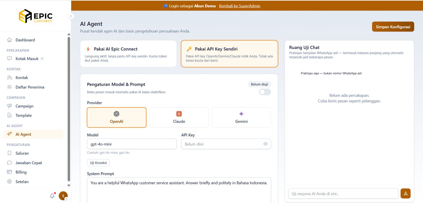Click 'Pratinjau saja — bukan nomor WhatsApp asli' text

(x=331, y=73)
